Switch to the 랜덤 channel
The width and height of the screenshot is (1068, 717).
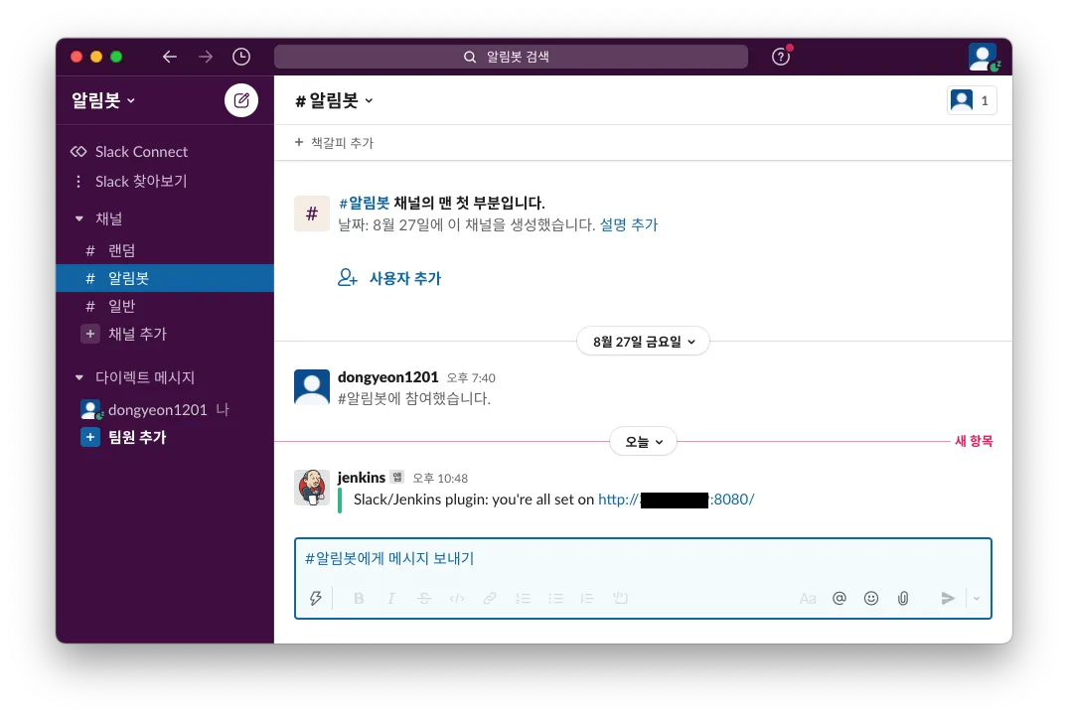[165, 250]
